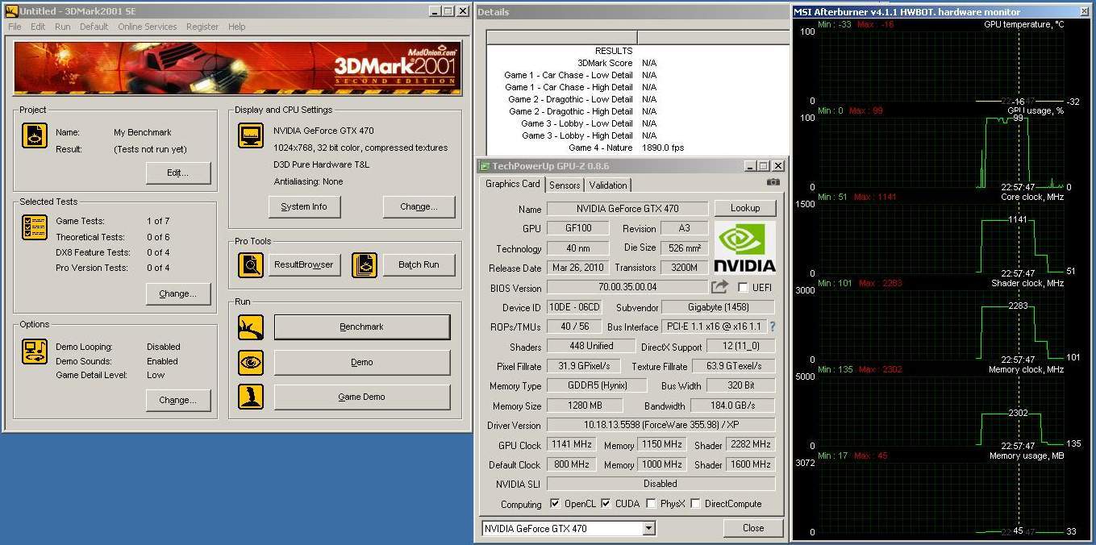Click the Demo button
Screen dimensions: 1096x545
(362, 363)
